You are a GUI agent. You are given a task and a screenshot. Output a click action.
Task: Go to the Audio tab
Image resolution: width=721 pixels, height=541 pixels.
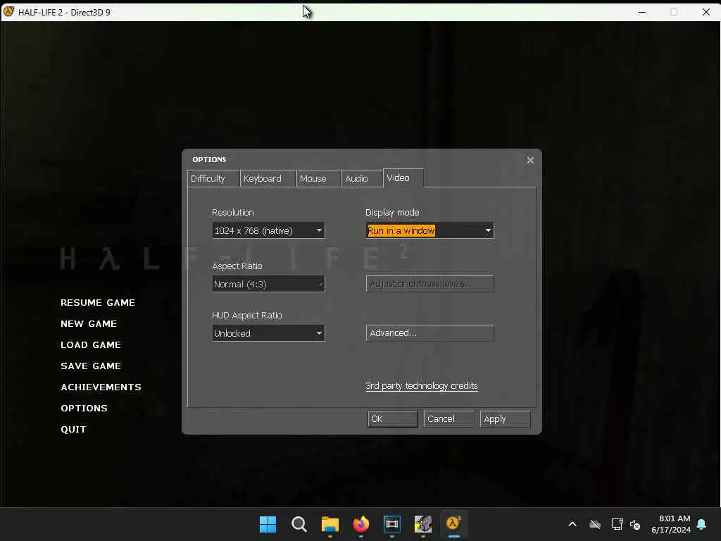(x=362, y=178)
